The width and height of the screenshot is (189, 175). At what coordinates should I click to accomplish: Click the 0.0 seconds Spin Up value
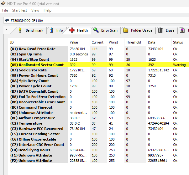click(79, 54)
